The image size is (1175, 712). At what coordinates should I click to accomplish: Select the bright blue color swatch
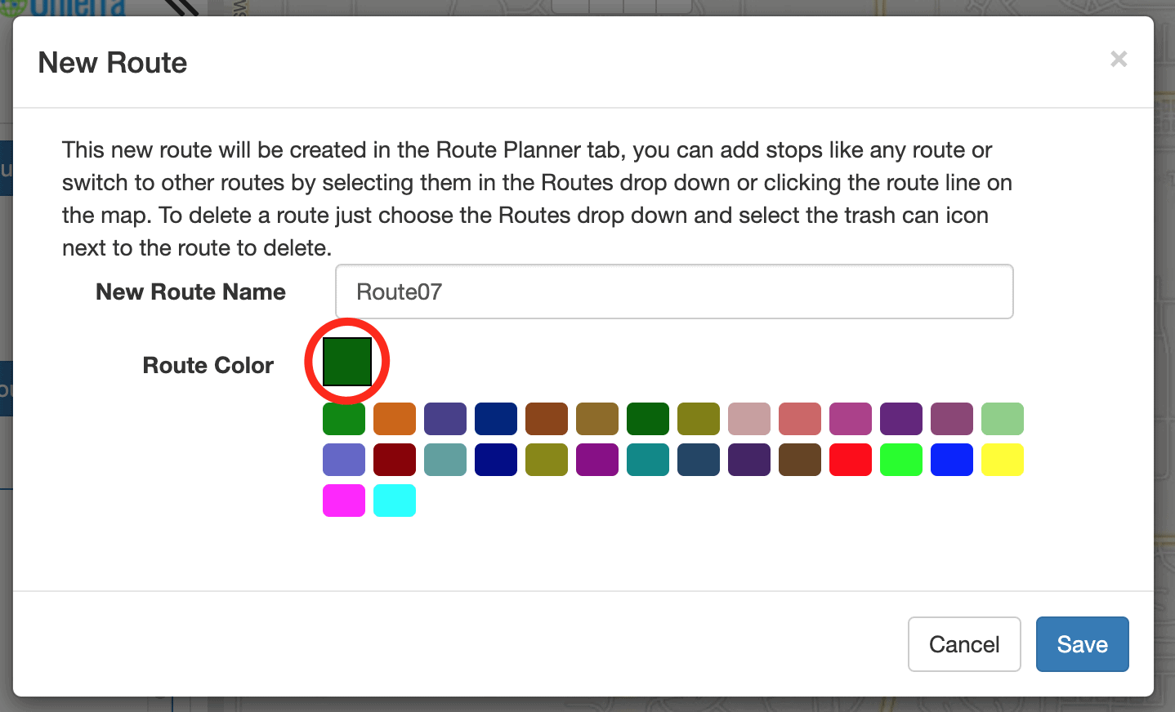(x=952, y=460)
